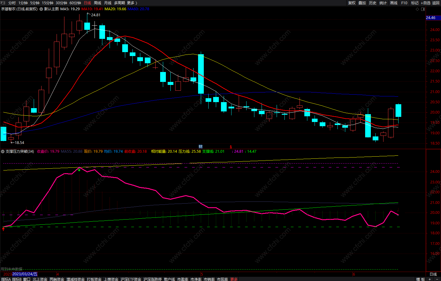Click the +自选 add to watchlist button
The height and width of the screenshot is (281, 441).
(x=425, y=3)
